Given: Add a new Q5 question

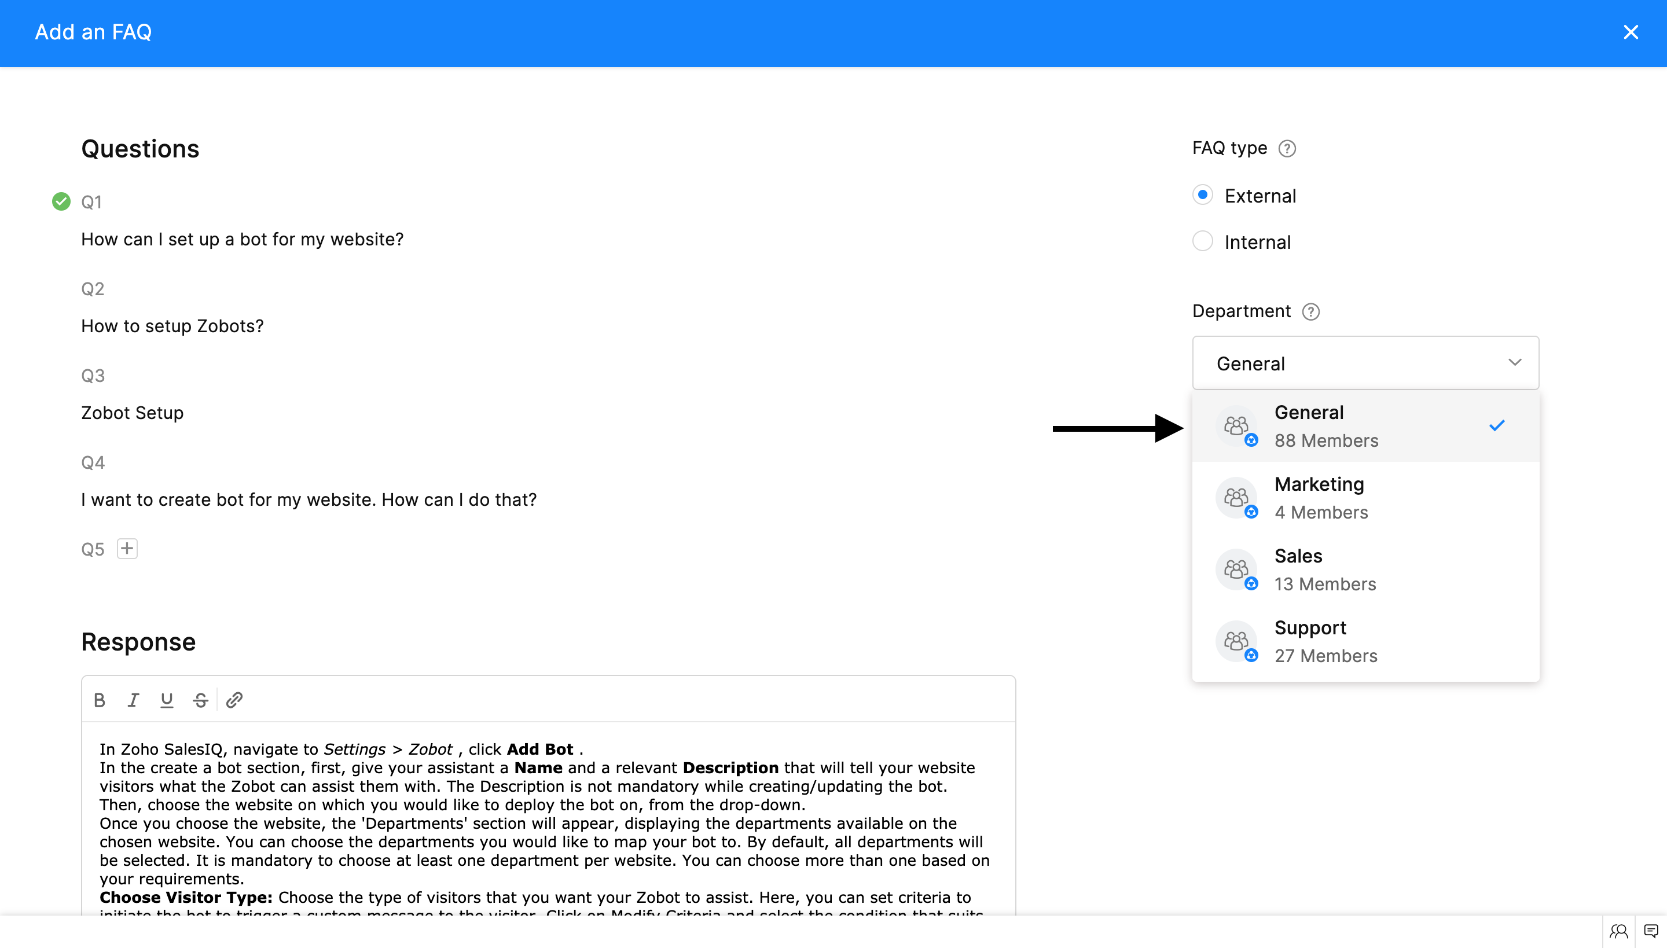Looking at the screenshot, I should point(127,549).
